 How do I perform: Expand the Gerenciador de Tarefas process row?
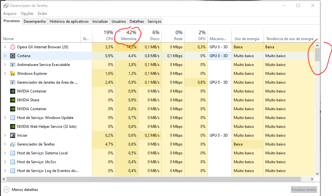pyautogui.click(x=5, y=144)
